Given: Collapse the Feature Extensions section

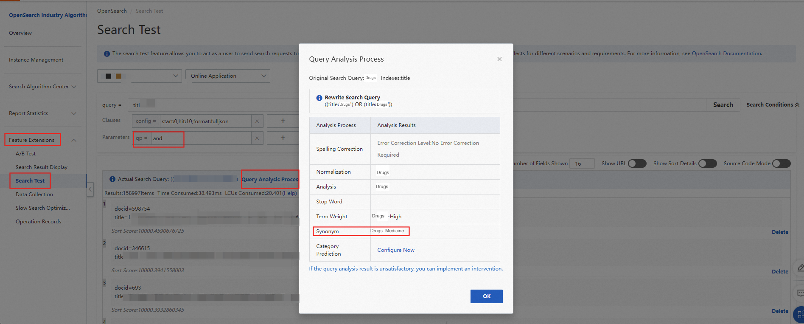Looking at the screenshot, I should pyautogui.click(x=74, y=140).
